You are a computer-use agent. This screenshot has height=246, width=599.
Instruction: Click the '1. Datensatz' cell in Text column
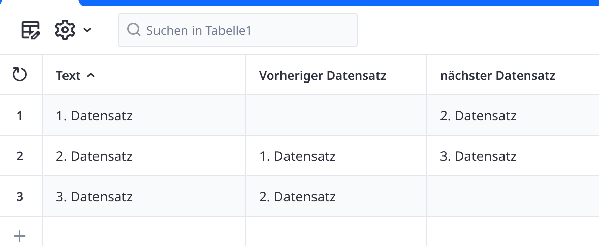tap(94, 116)
